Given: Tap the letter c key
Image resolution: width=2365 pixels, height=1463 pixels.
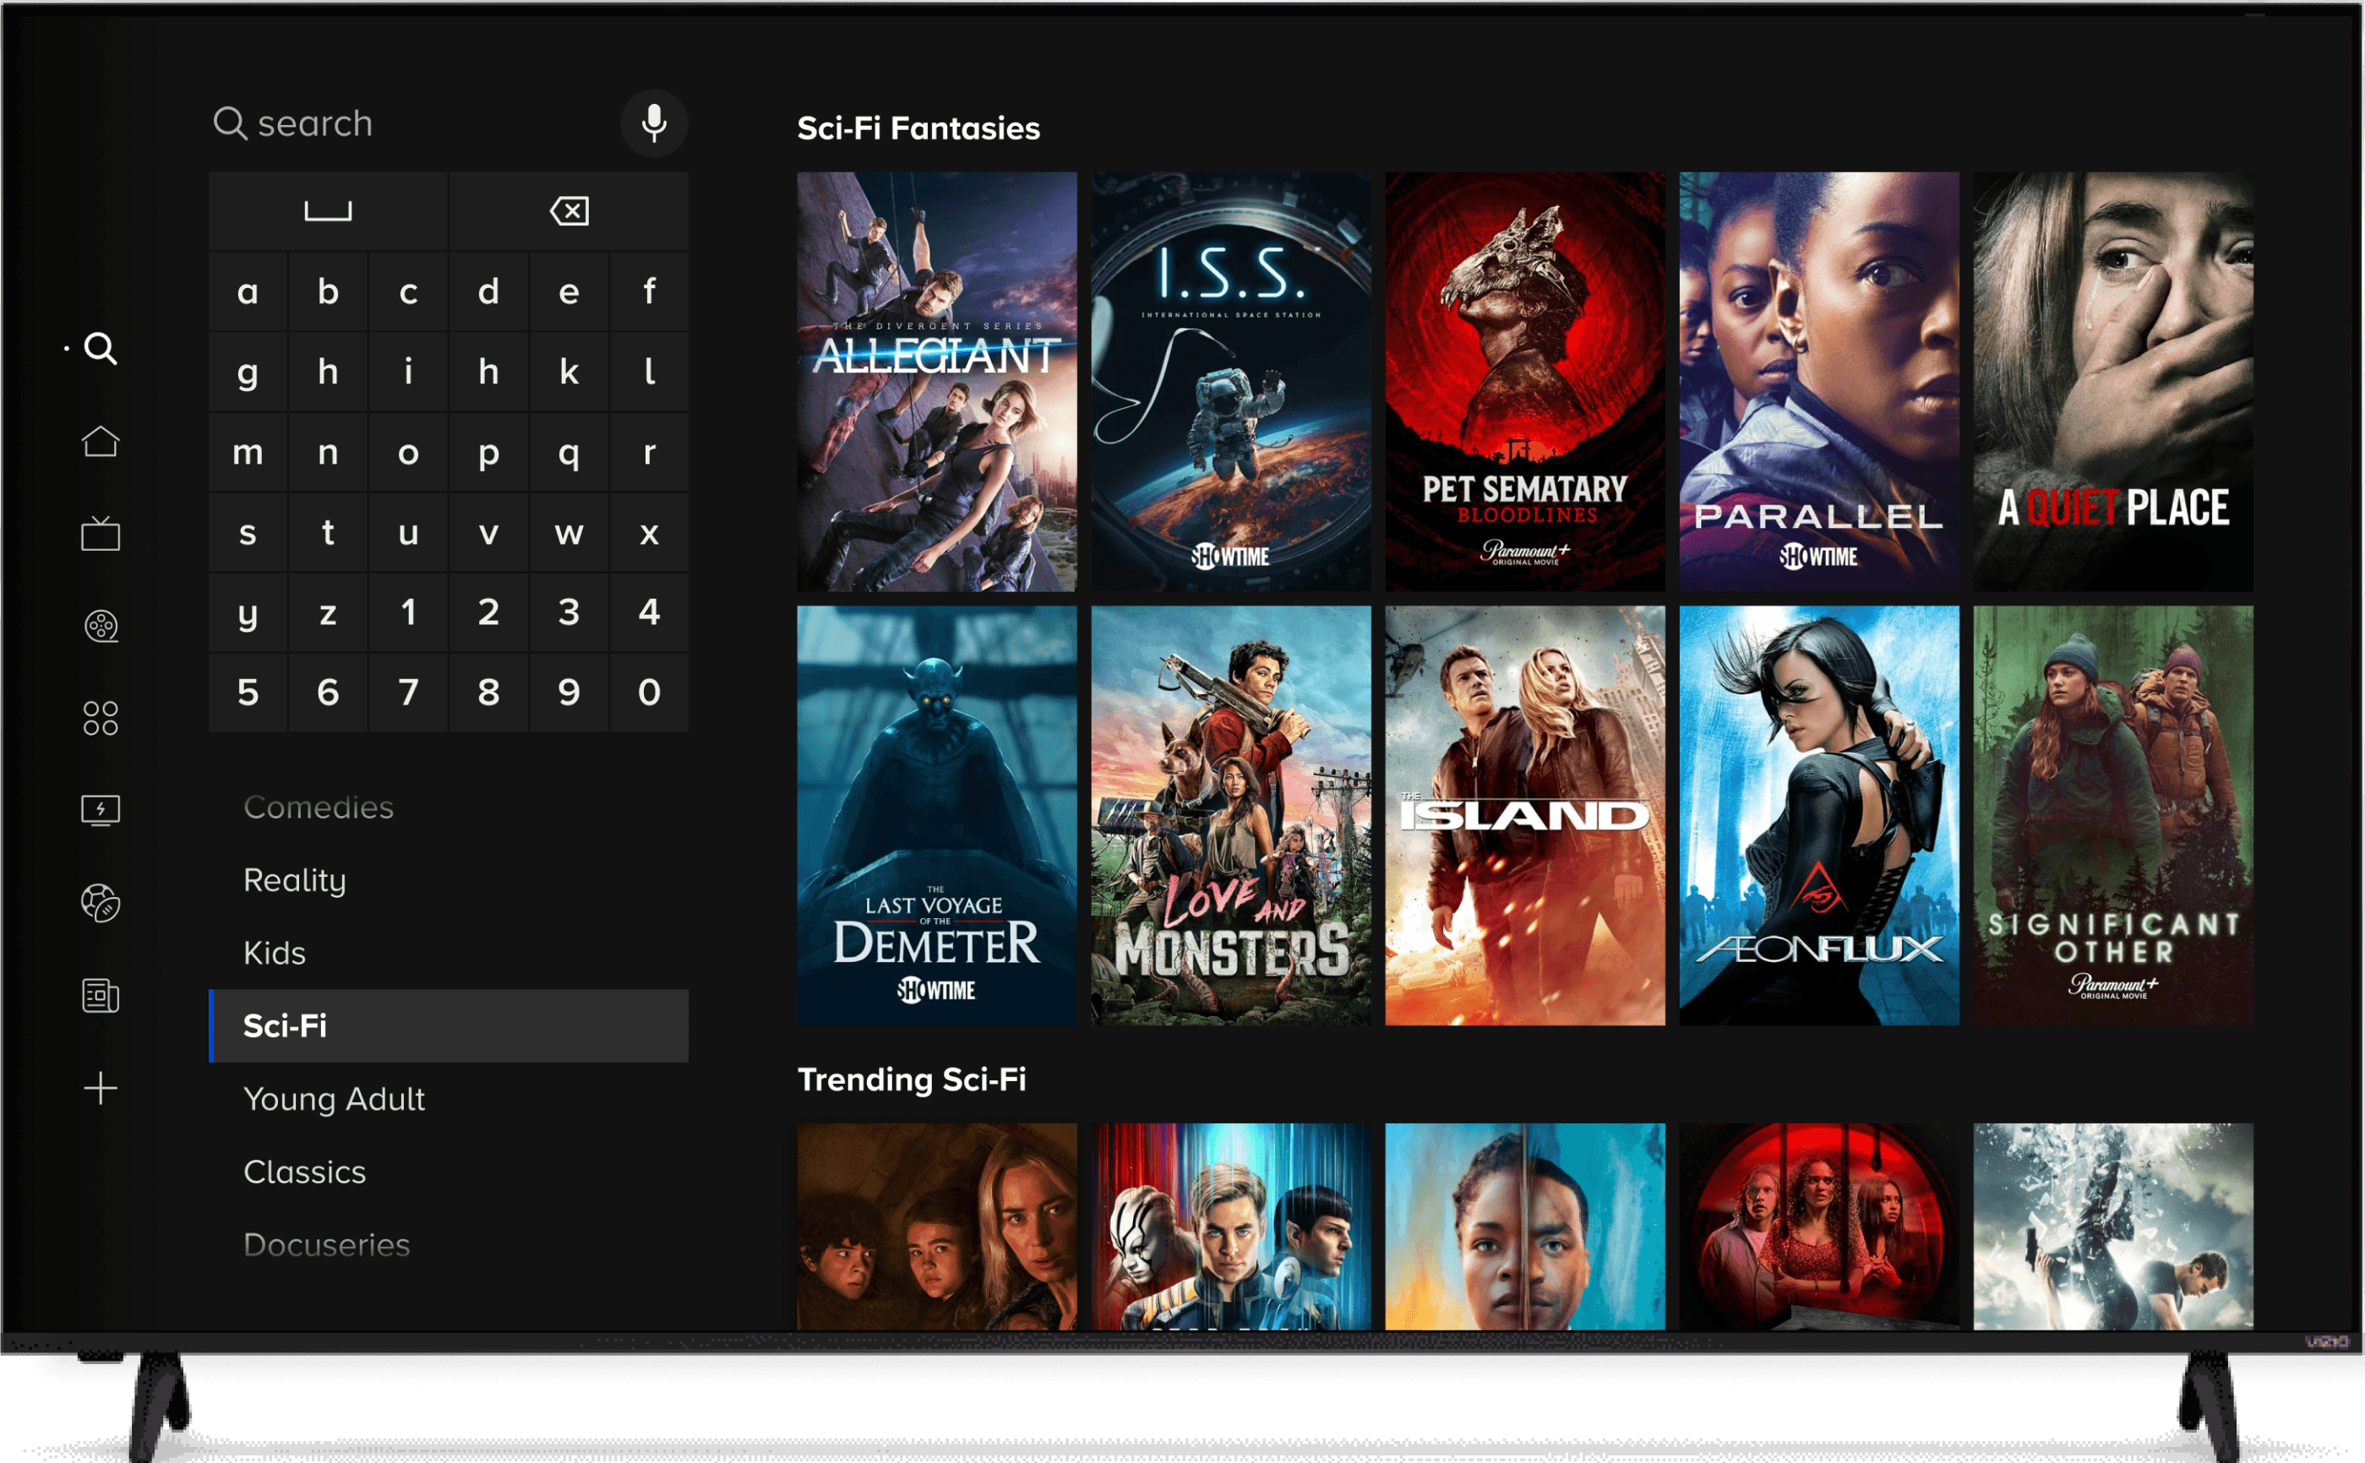Looking at the screenshot, I should (408, 291).
